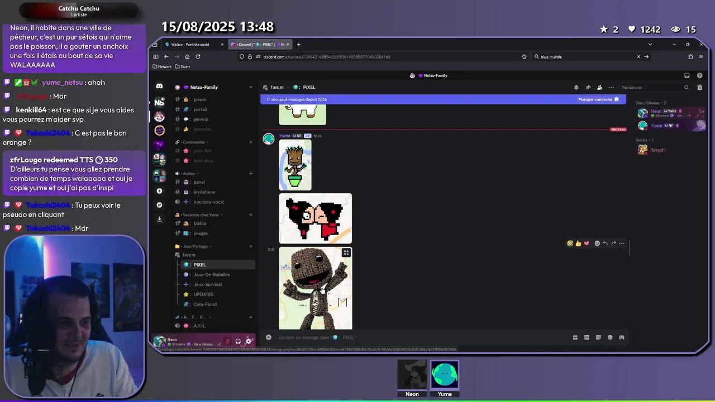Toggle microphone mute in user panel
This screenshot has height=402, width=715.
click(227, 341)
